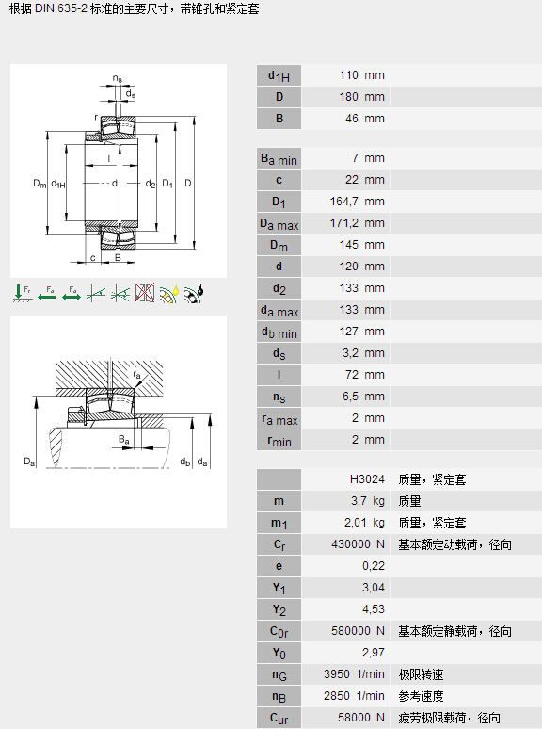This screenshot has height=729, width=542.
Task: Select the da max 133 mm value
Action: 361,310
